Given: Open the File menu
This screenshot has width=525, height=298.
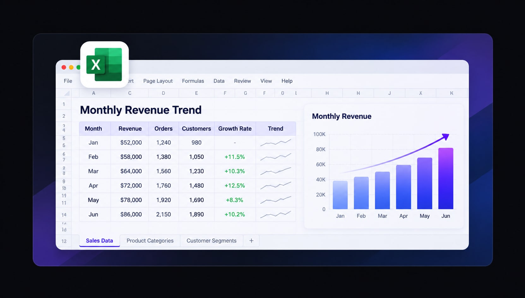Looking at the screenshot, I should (68, 81).
